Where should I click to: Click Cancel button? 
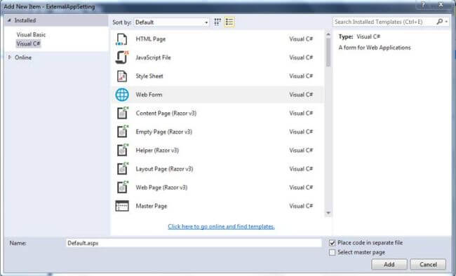[428, 264]
